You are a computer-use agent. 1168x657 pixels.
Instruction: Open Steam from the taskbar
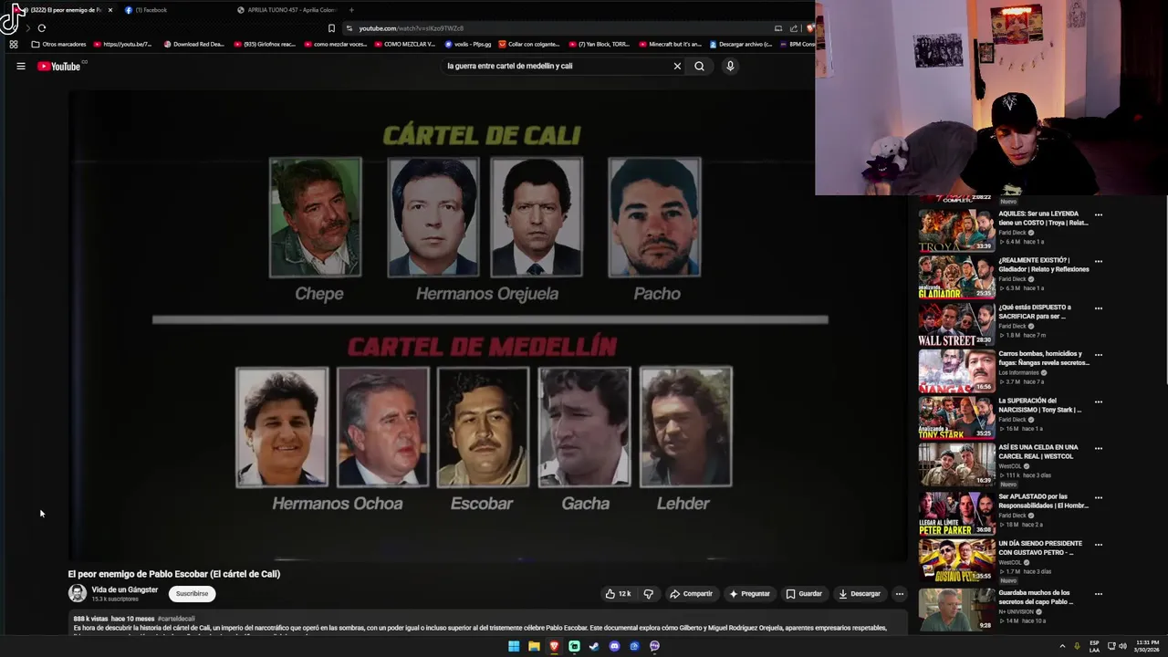(x=594, y=646)
